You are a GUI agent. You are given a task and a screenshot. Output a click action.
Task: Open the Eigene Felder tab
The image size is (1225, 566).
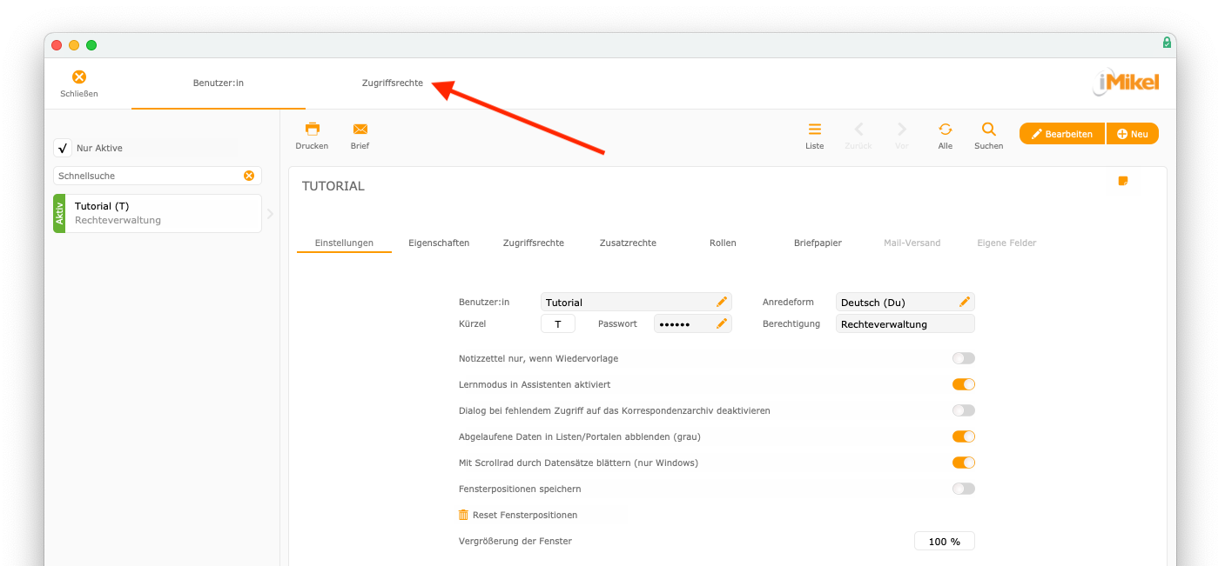pos(1006,243)
